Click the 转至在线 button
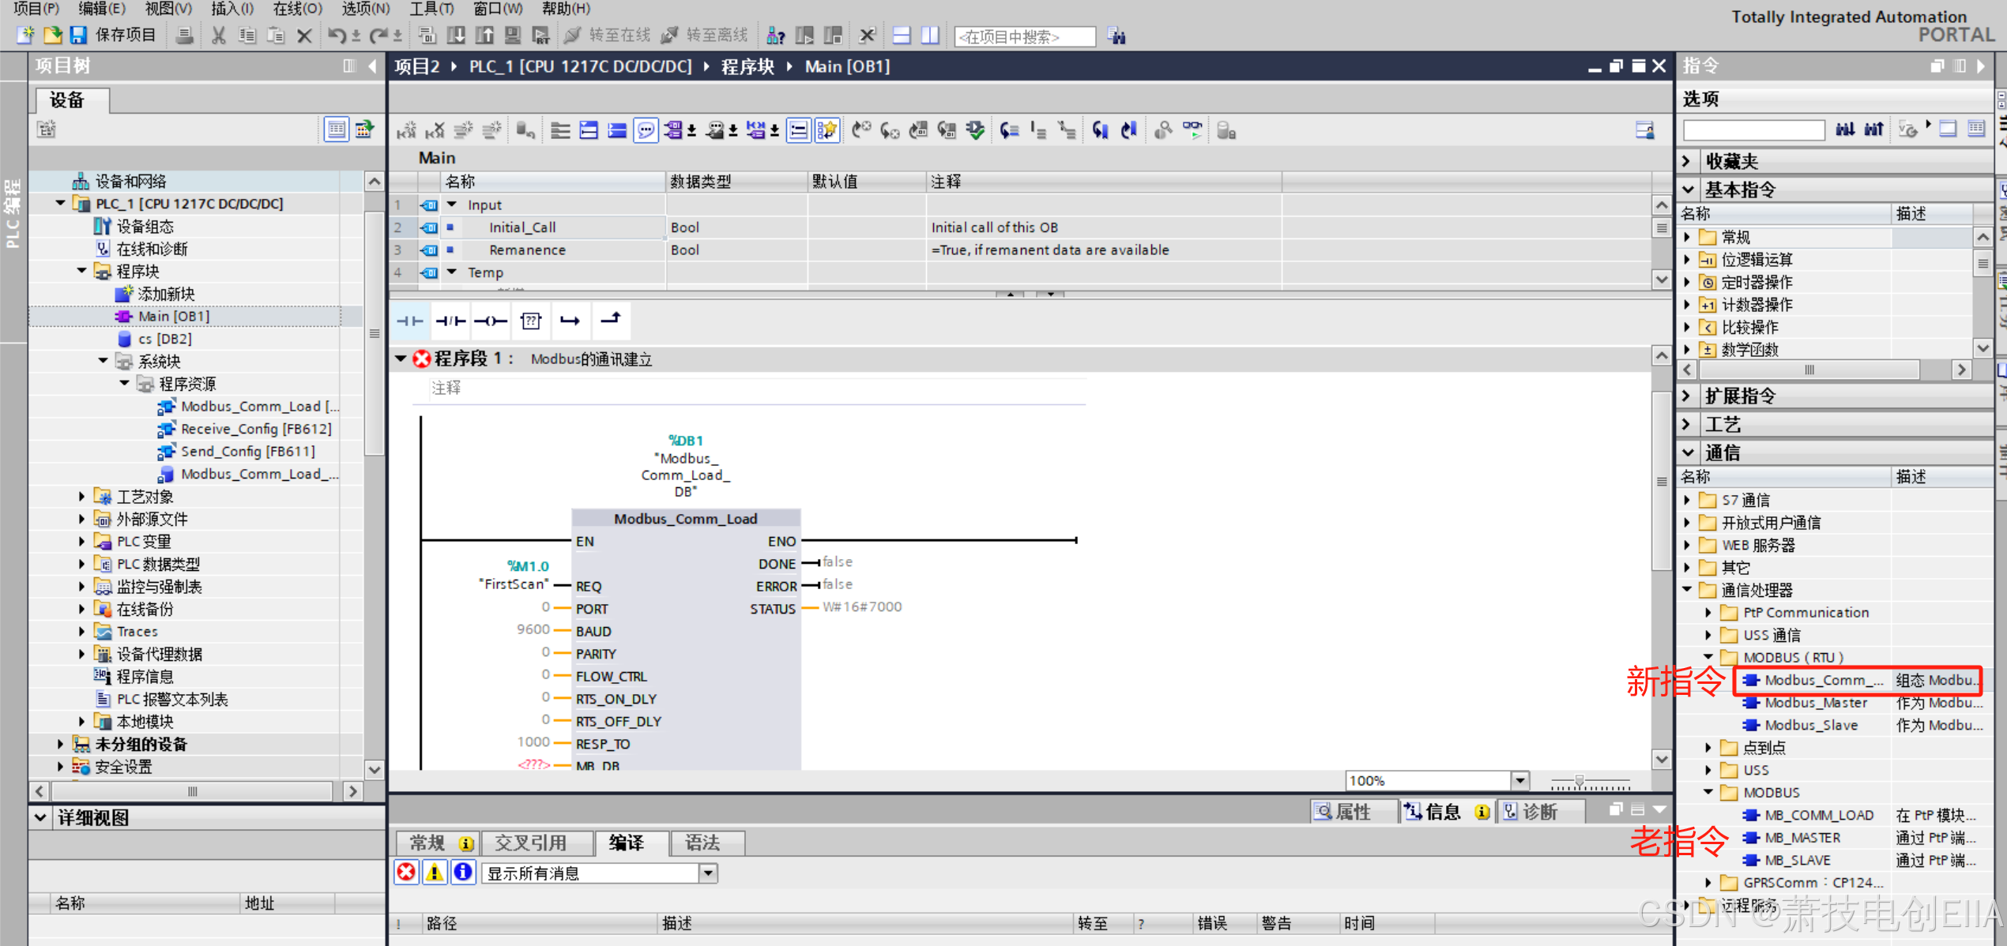Viewport: 2007px width, 946px height. 608,36
